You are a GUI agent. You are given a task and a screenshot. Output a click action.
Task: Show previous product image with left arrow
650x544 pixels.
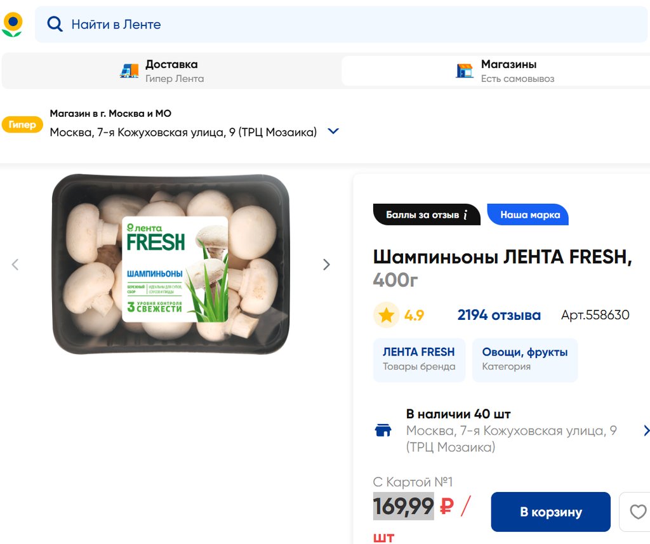pos(15,265)
